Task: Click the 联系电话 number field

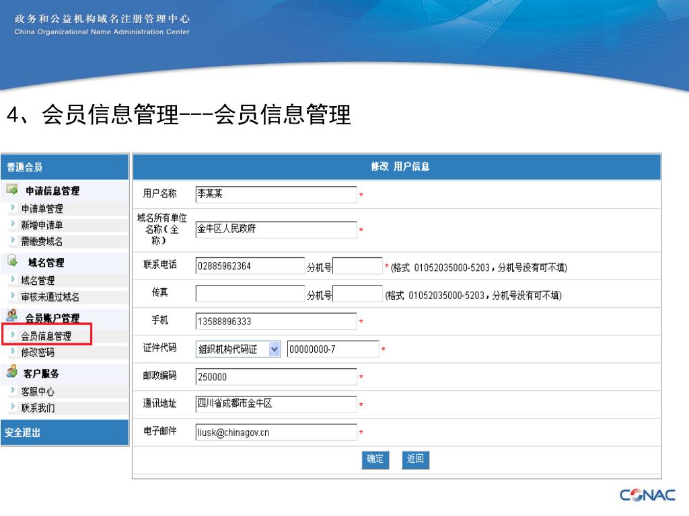Action: pos(250,266)
